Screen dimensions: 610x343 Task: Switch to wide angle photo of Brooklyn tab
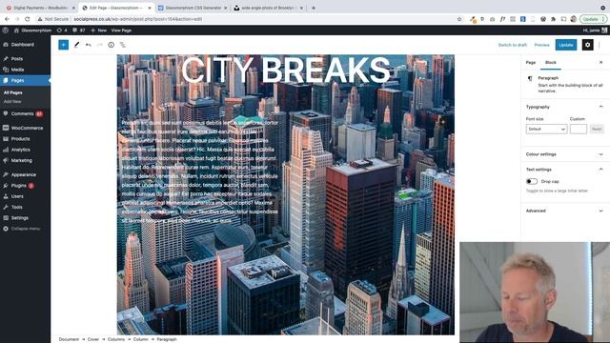[x=269, y=8]
